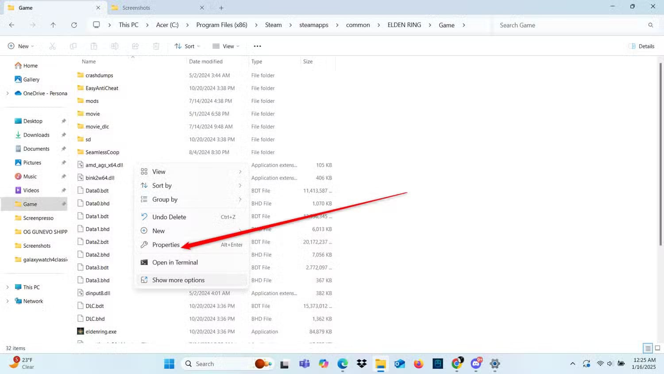Select Properties in context menu
This screenshot has height=374, width=664.
(x=191, y=245)
